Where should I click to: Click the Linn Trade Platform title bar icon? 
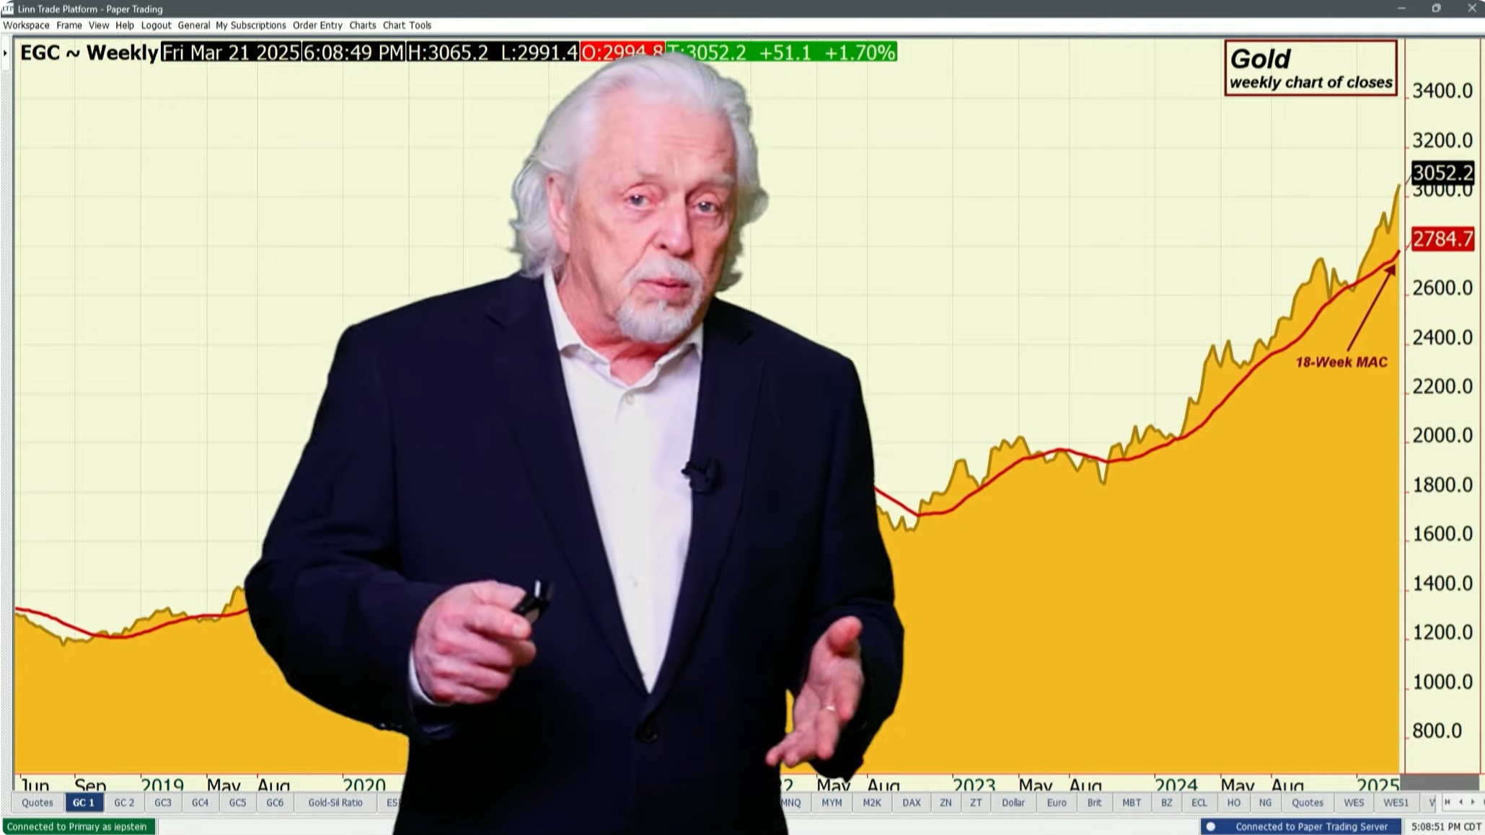coord(7,9)
